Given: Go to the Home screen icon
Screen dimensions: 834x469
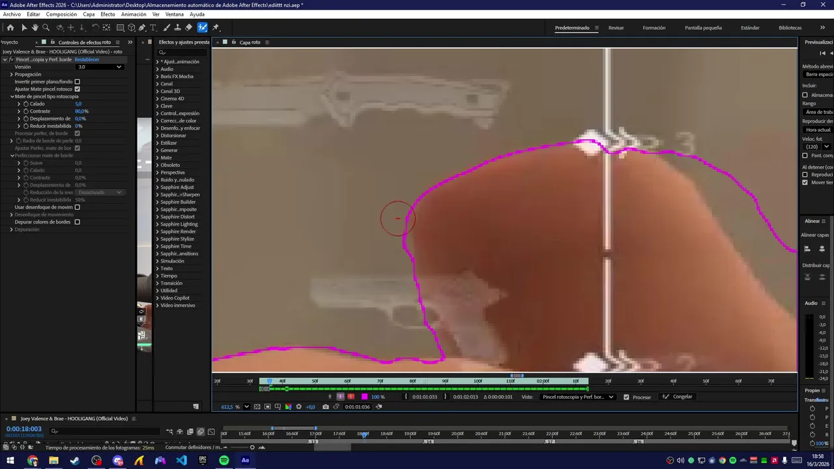Looking at the screenshot, I should click(x=10, y=27).
